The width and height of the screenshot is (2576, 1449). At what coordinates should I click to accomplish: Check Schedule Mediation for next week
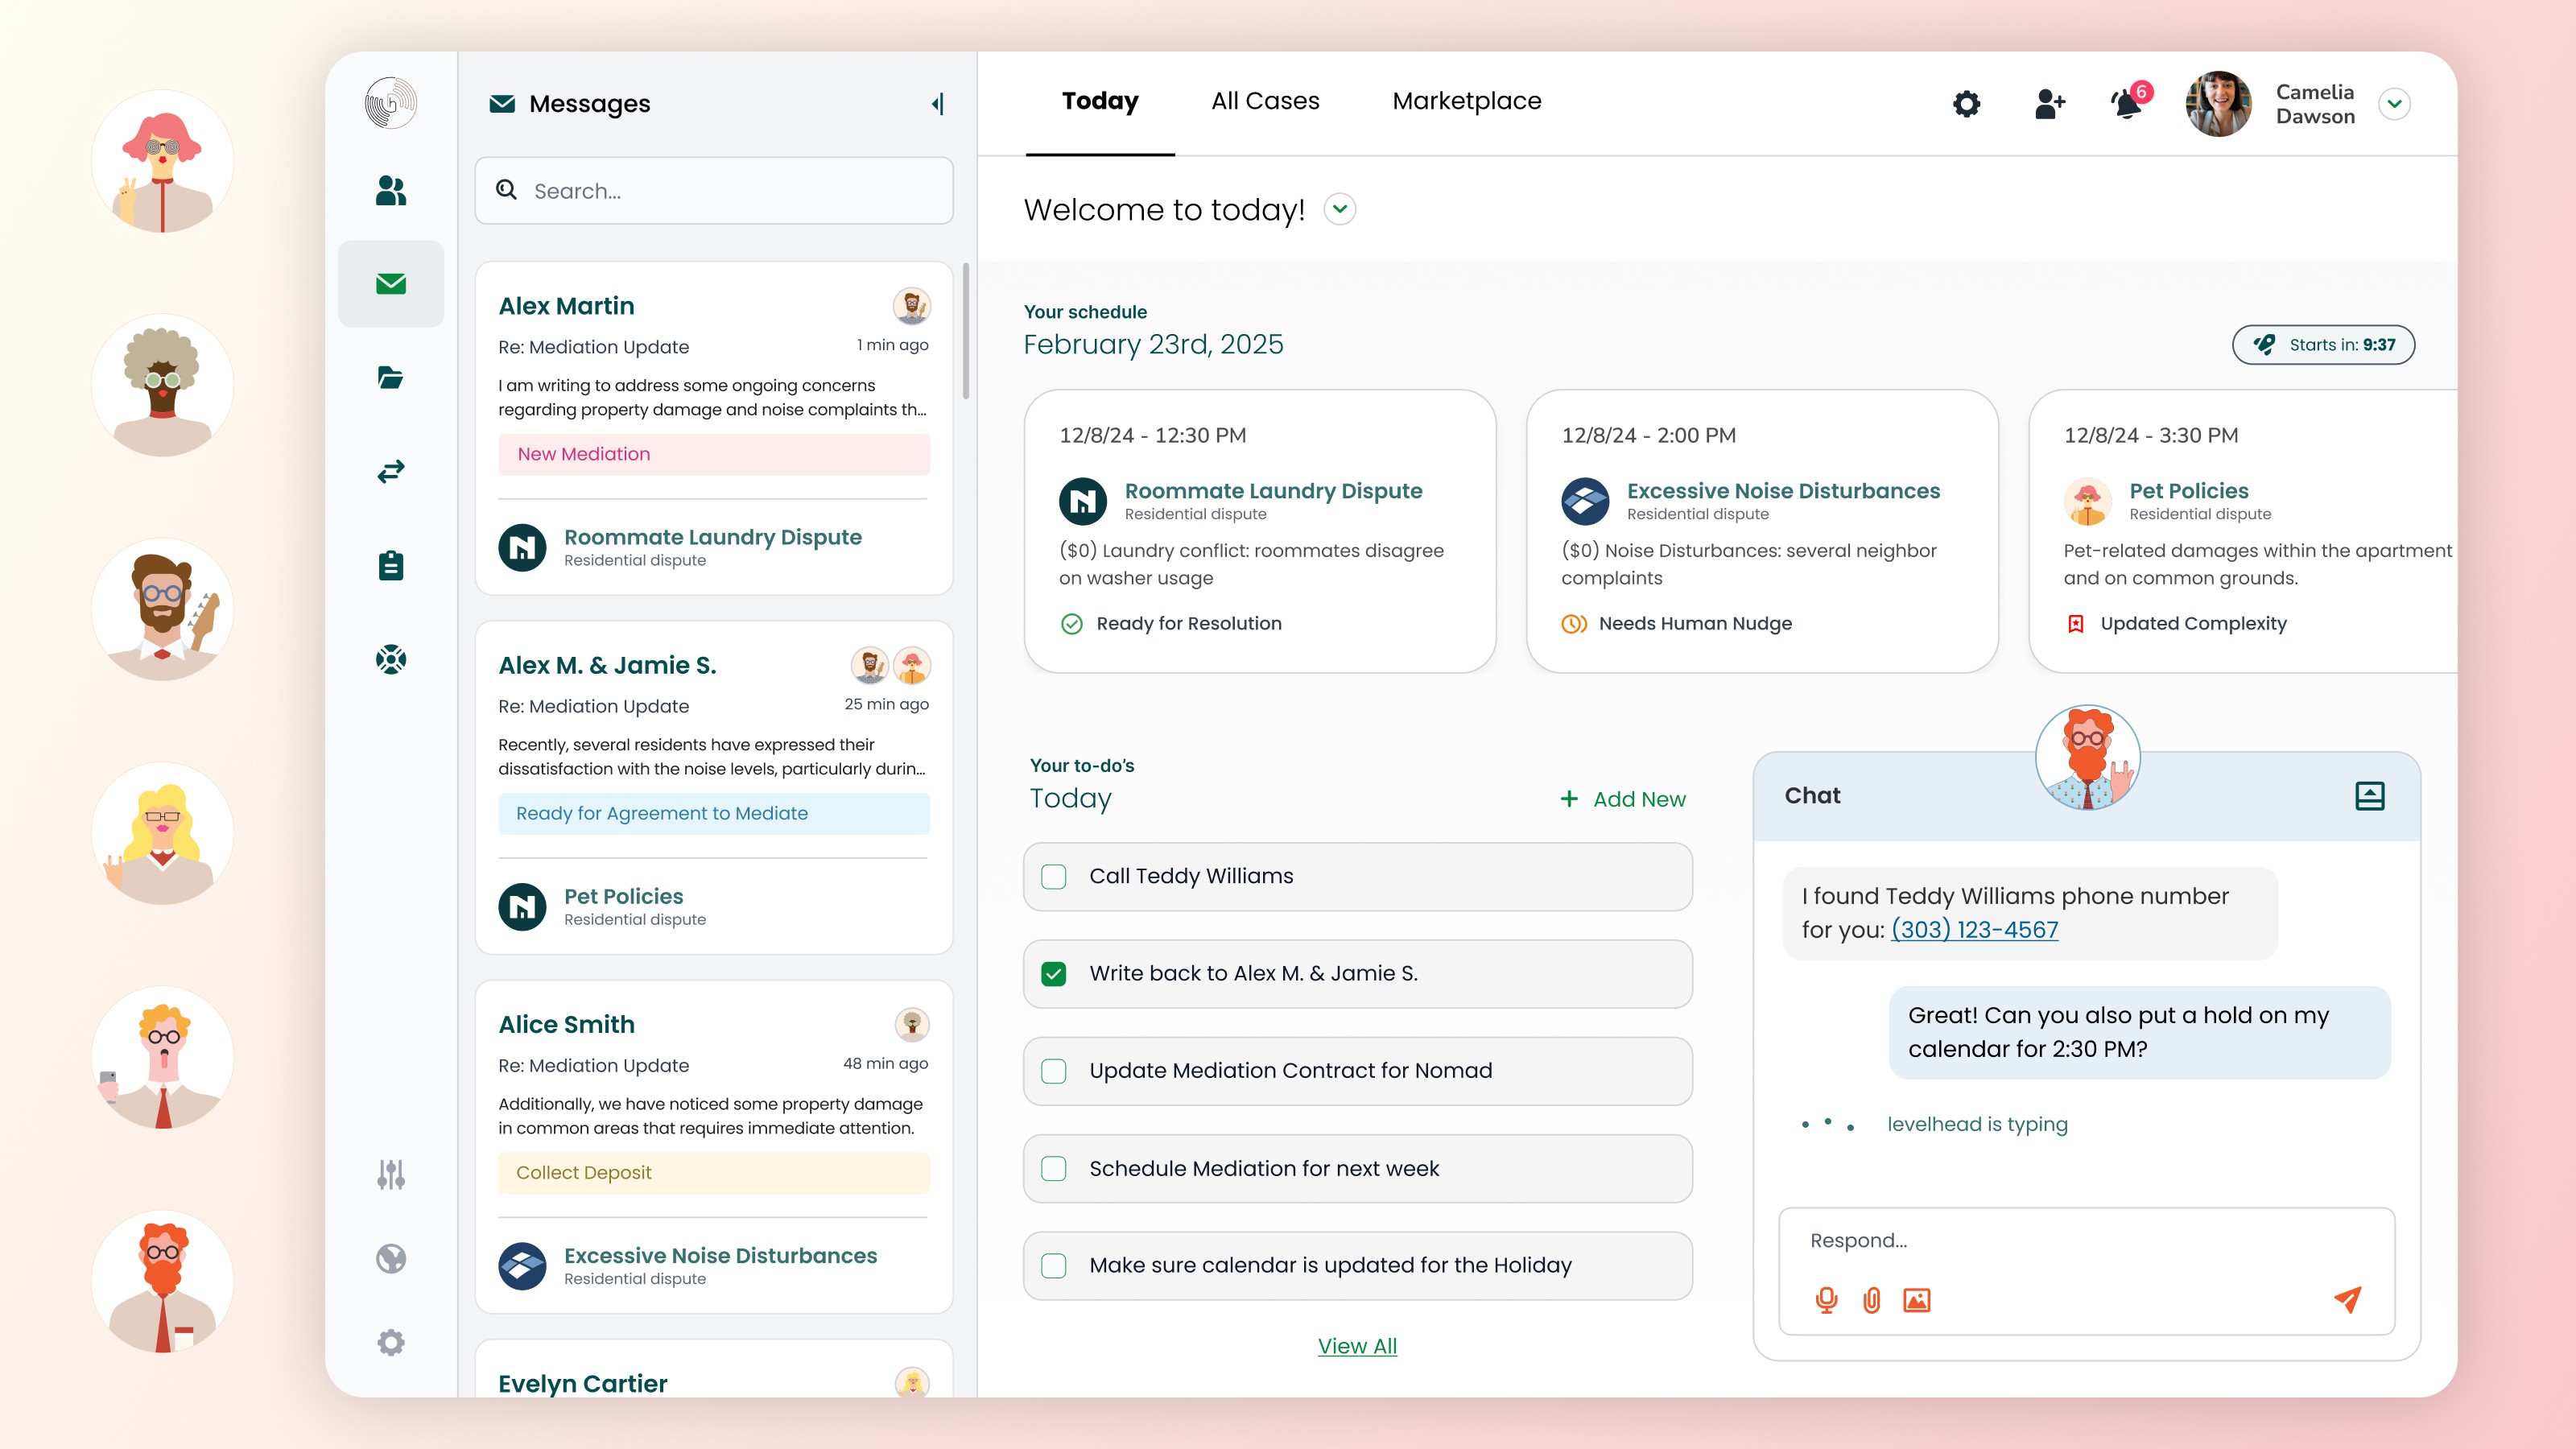[1054, 1168]
